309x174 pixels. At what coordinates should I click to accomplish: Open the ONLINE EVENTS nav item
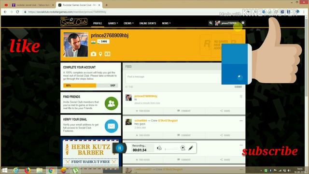[148, 23]
